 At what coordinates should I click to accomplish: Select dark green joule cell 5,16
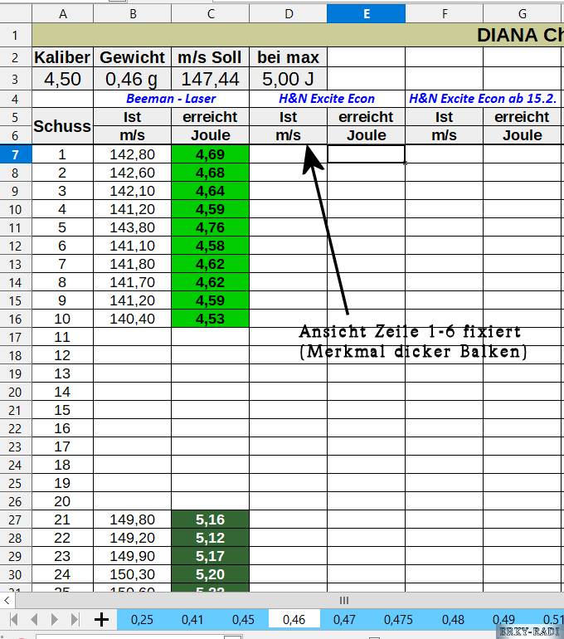(211, 519)
